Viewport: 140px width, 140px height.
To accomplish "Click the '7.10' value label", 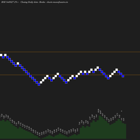I will click(27, 127).
